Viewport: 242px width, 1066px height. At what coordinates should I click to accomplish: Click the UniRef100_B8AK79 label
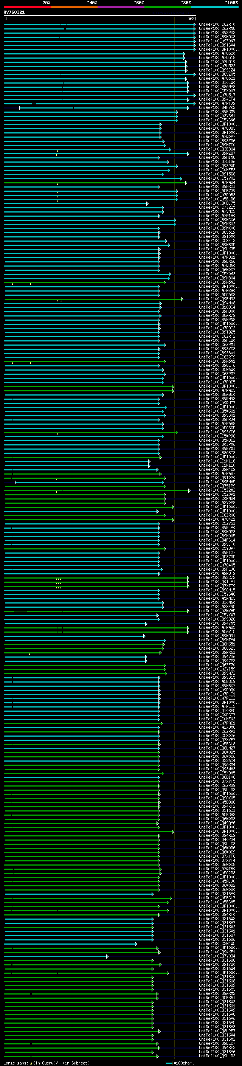[x=217, y=315]
